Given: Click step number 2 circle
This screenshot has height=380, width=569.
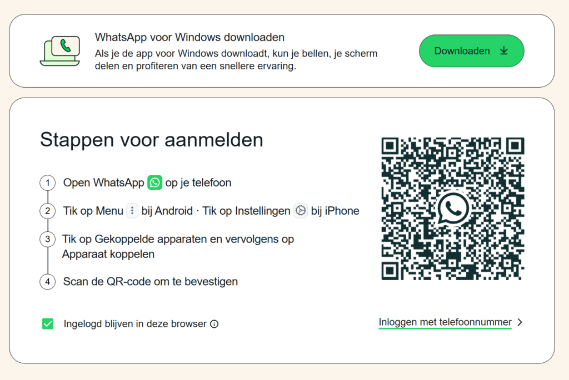Looking at the screenshot, I should click(48, 211).
